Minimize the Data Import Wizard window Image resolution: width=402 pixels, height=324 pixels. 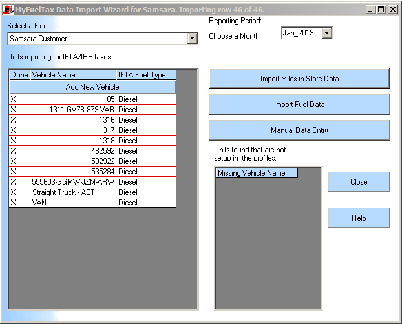[370, 10]
